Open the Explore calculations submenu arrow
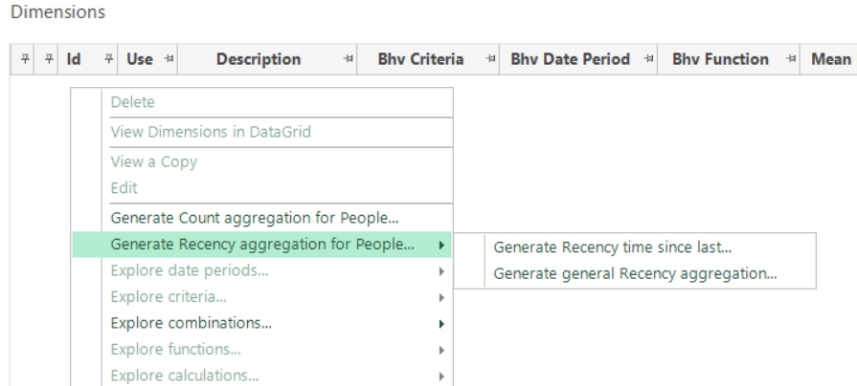This screenshot has width=857, height=386. click(440, 375)
